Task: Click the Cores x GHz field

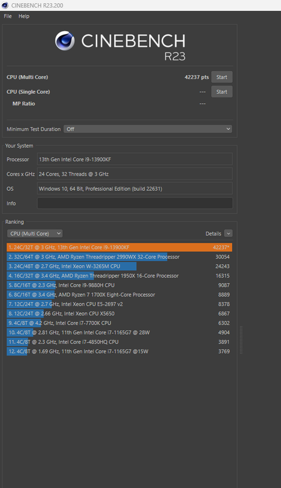Action: [135, 174]
